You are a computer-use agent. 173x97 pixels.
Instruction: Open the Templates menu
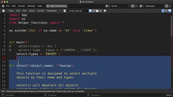pyautogui.click(x=52, y=11)
